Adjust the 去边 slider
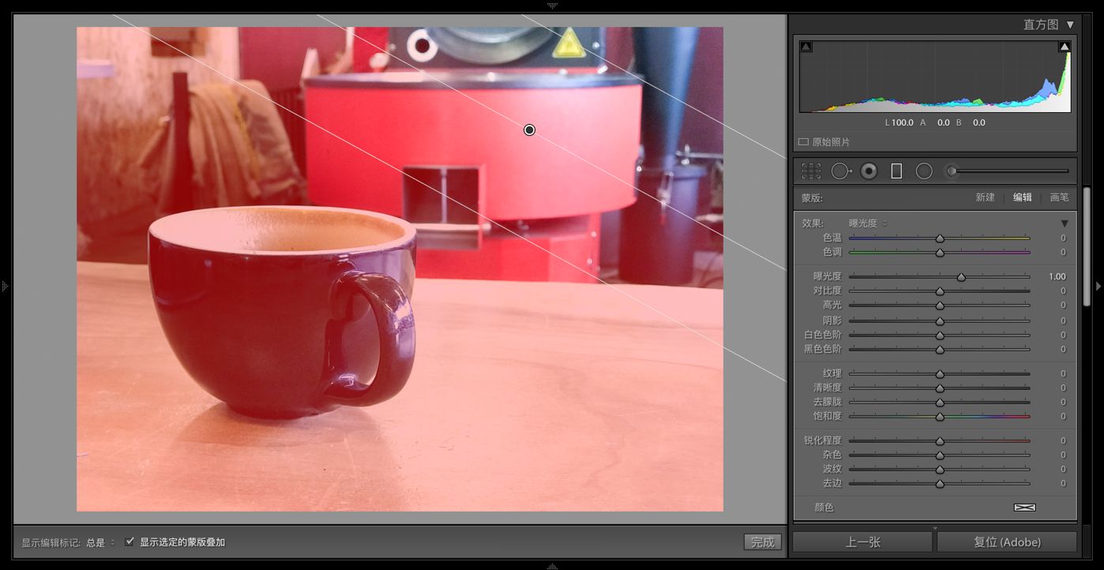The image size is (1104, 570). tap(940, 483)
